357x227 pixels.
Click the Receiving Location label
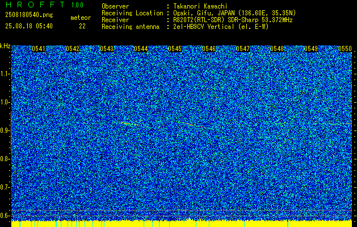click(x=132, y=13)
